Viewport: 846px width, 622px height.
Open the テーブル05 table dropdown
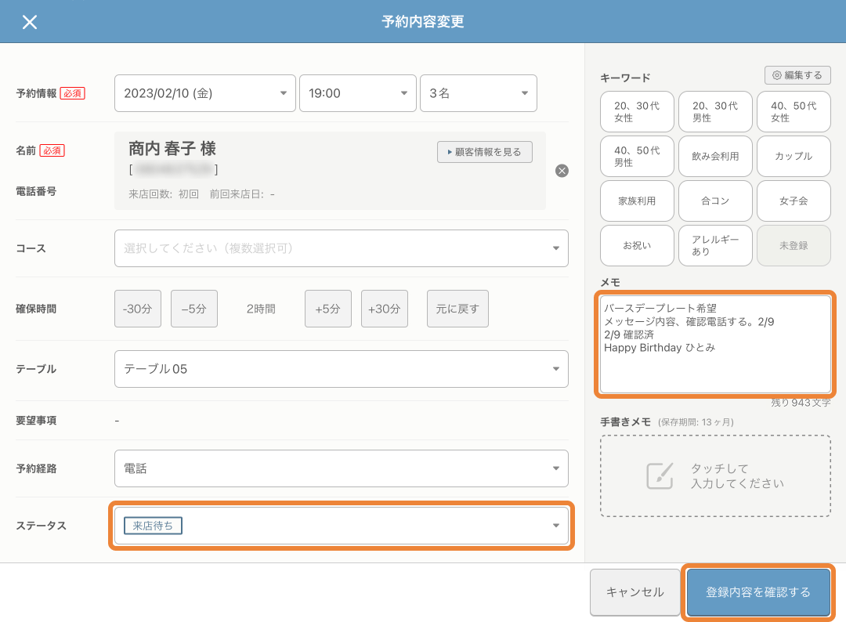342,369
